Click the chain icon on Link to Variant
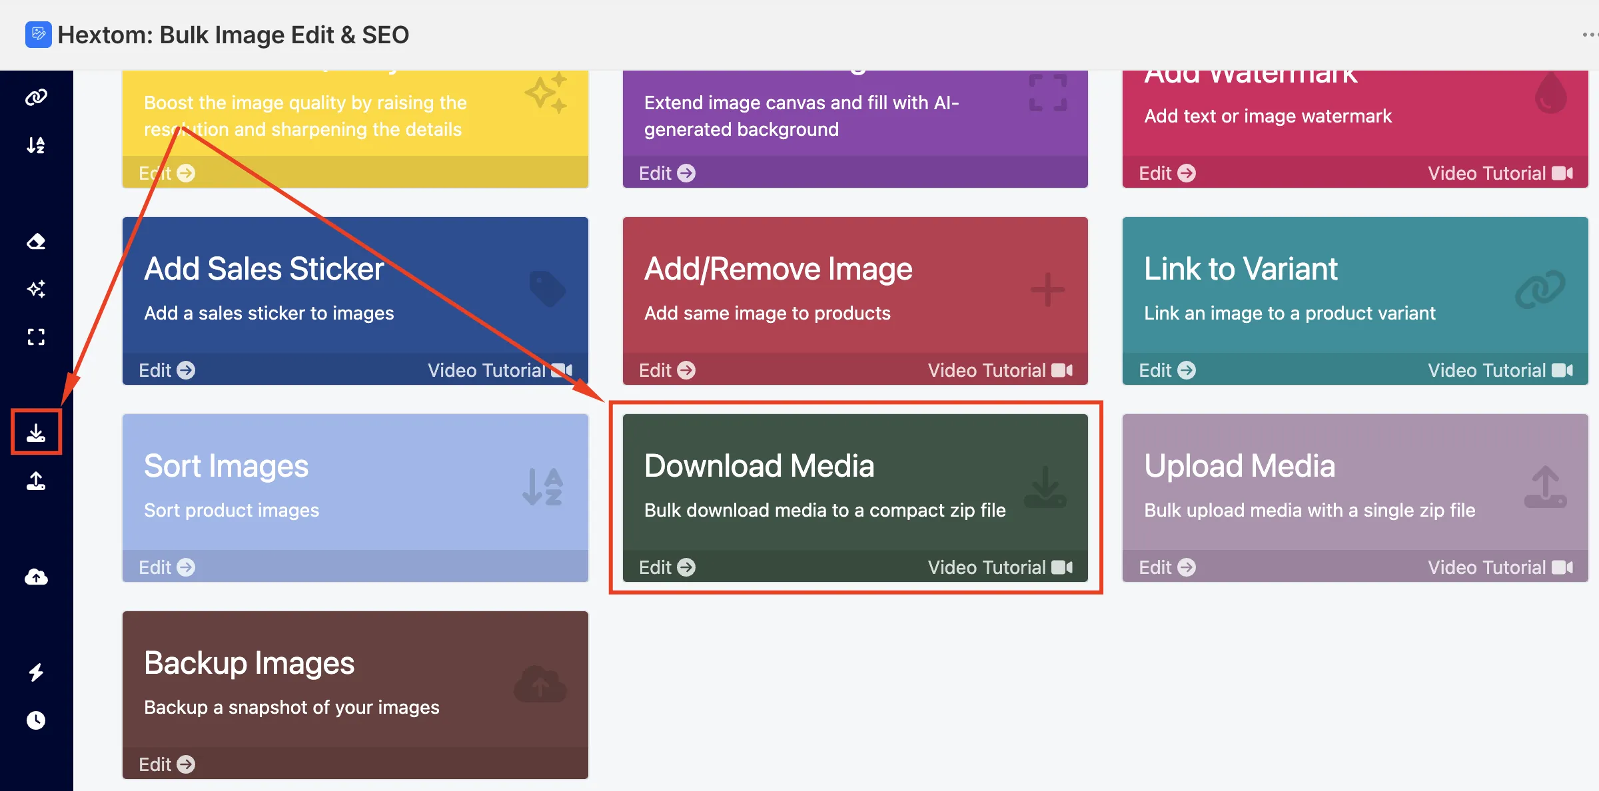This screenshot has width=1599, height=791. (x=1540, y=289)
